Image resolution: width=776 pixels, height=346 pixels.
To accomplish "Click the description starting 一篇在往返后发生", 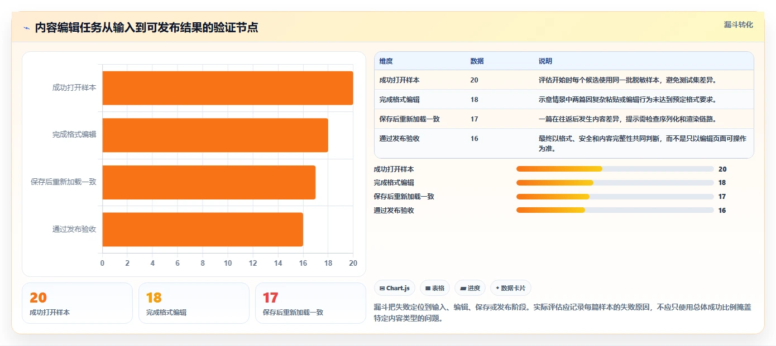I will coord(627,119).
